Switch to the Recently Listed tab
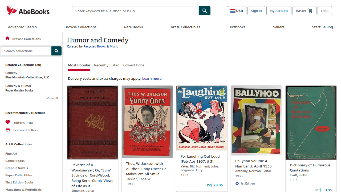 [x=107, y=65]
